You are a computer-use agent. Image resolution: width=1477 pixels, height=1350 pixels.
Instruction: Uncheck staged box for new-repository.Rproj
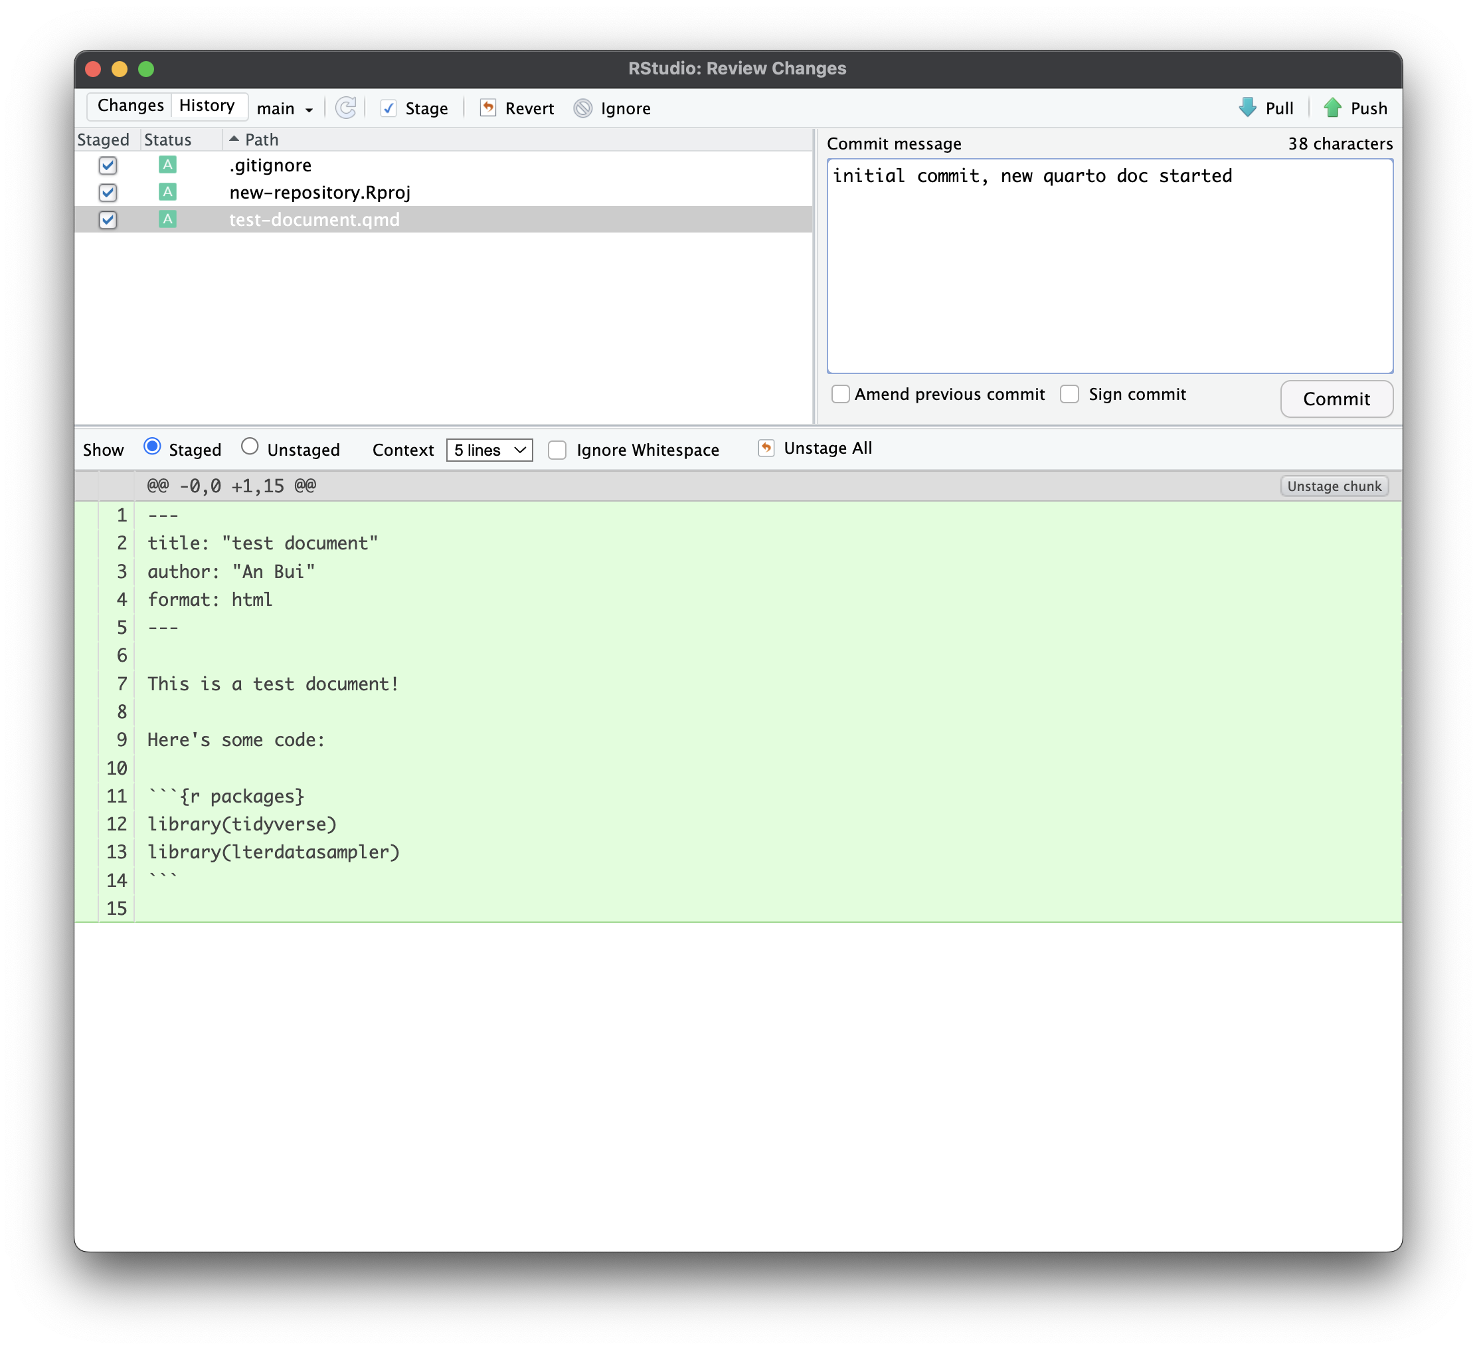[108, 193]
